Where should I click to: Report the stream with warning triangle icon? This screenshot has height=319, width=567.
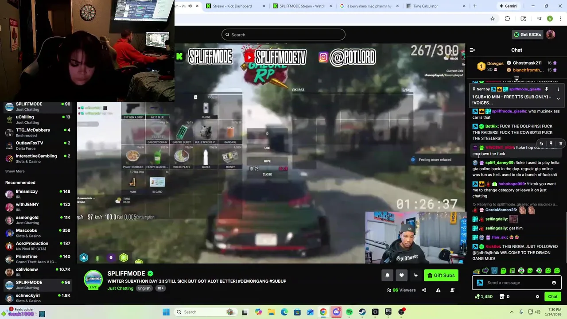coord(438,290)
